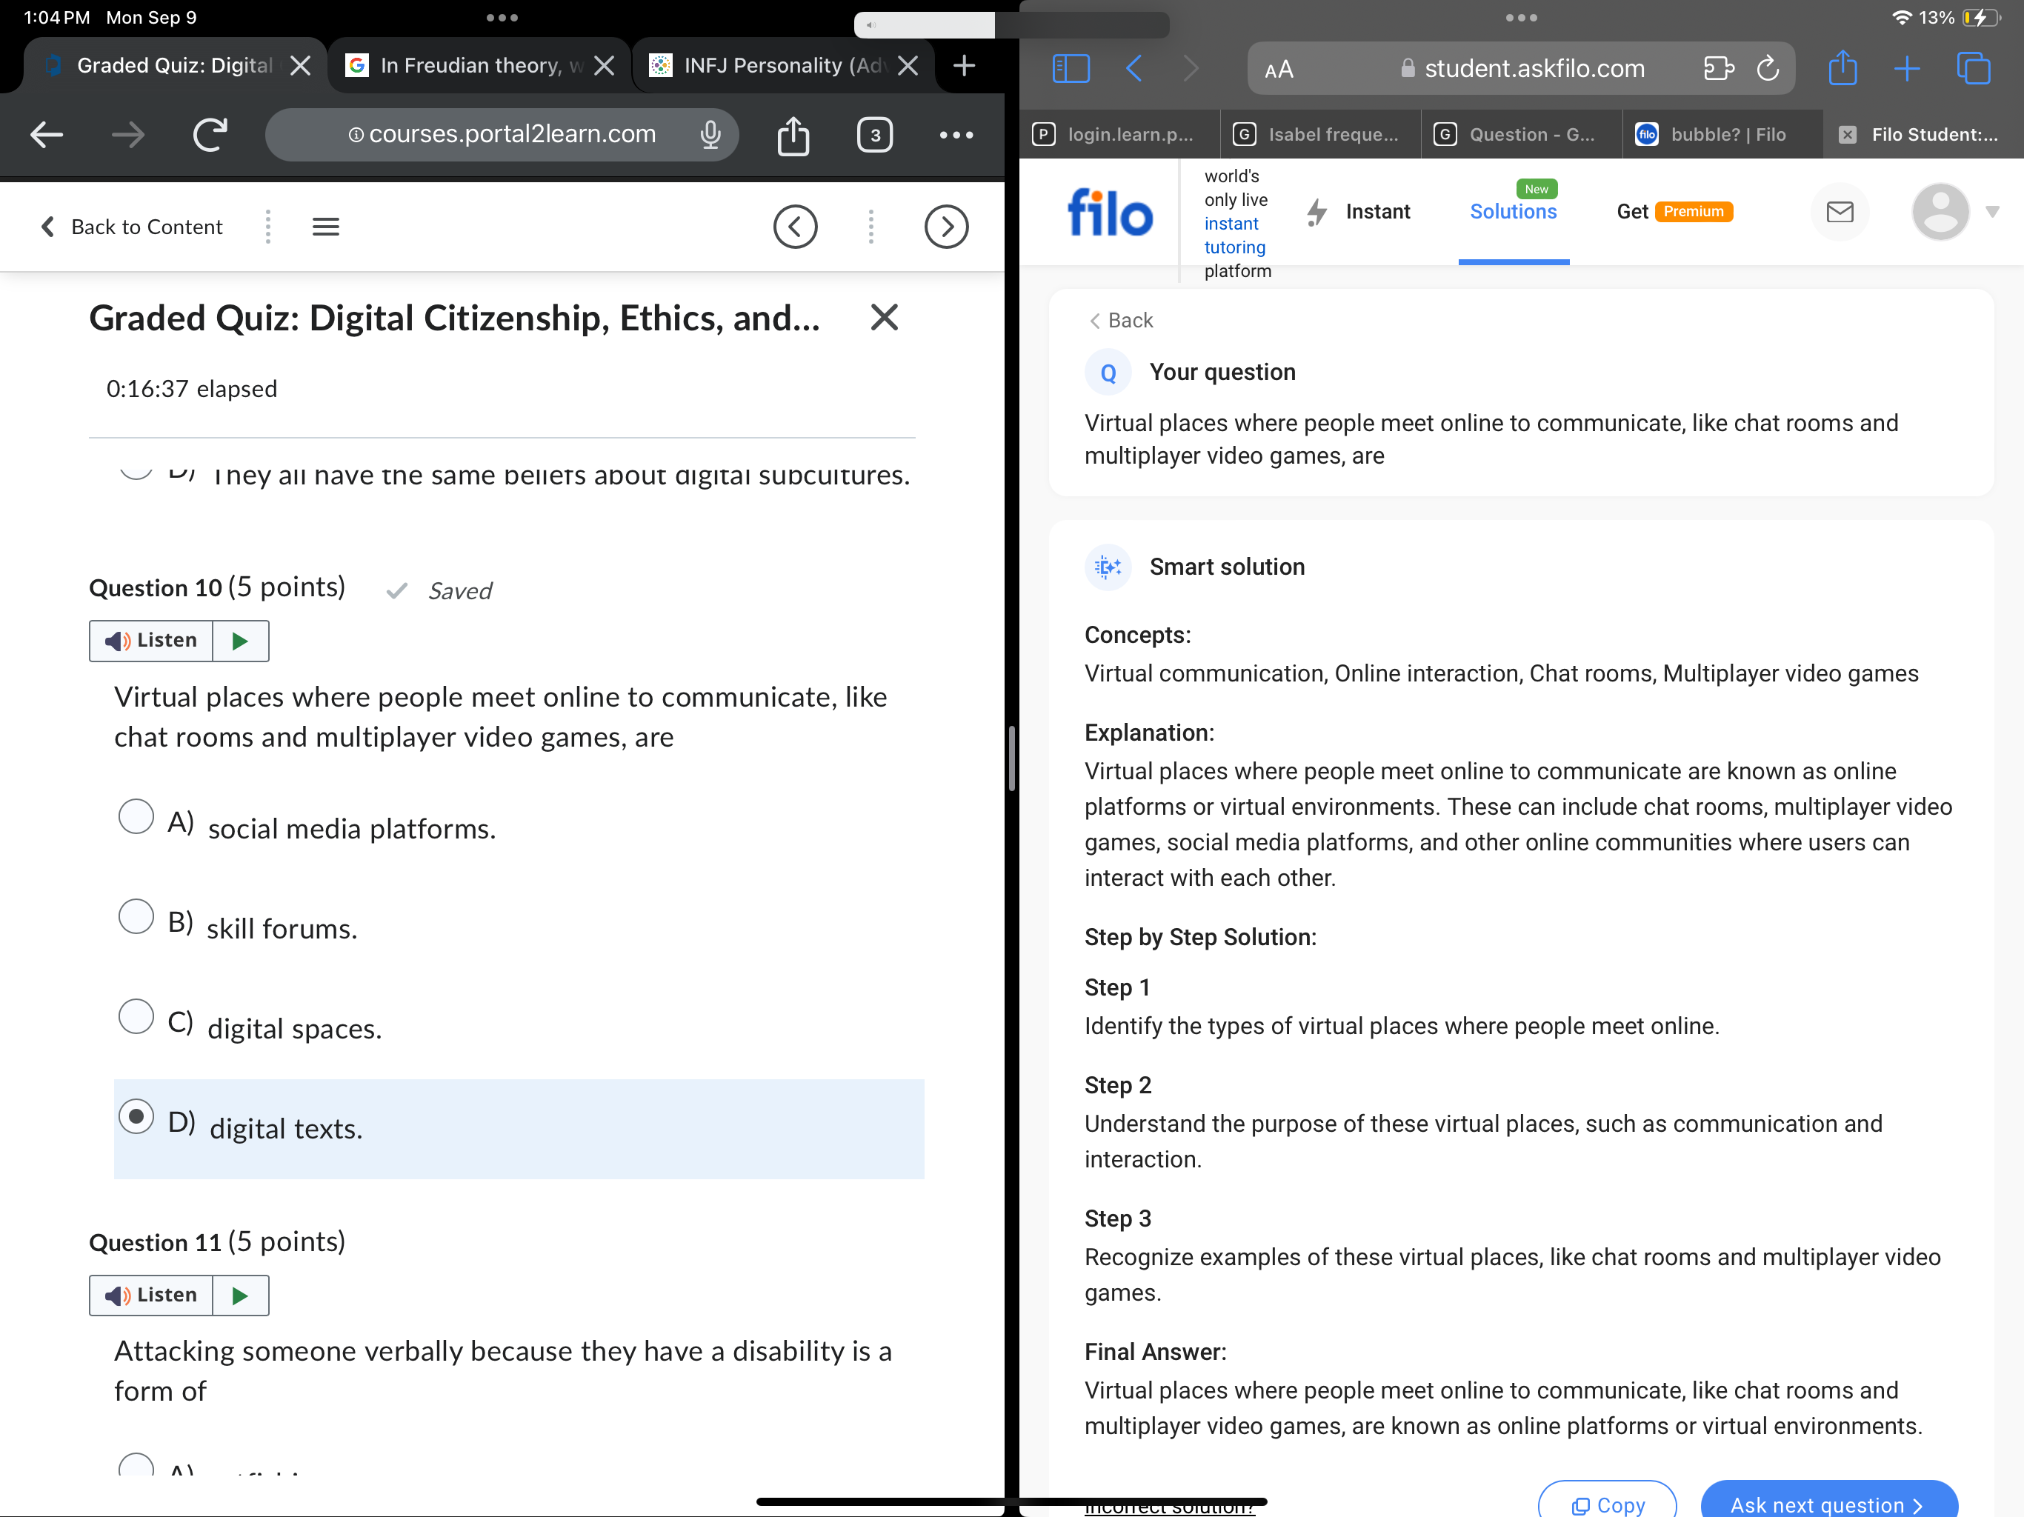Click the Wi-Fi icon in status bar
The height and width of the screenshot is (1517, 2024).
(1903, 17)
